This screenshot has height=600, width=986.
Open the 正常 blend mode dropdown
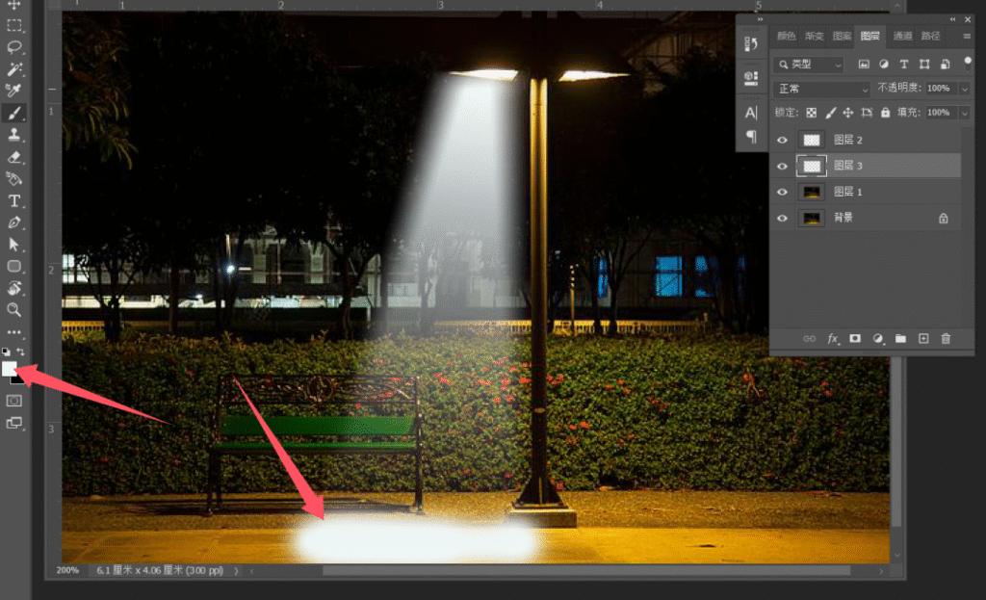point(821,89)
